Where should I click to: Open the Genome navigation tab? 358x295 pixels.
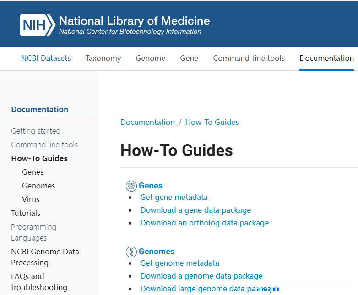[151, 58]
